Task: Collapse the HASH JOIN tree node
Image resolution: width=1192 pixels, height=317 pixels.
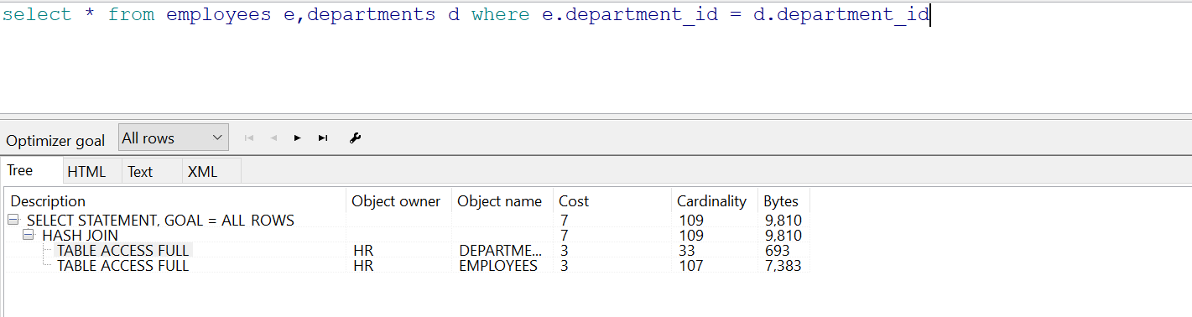Action: pyautogui.click(x=29, y=236)
